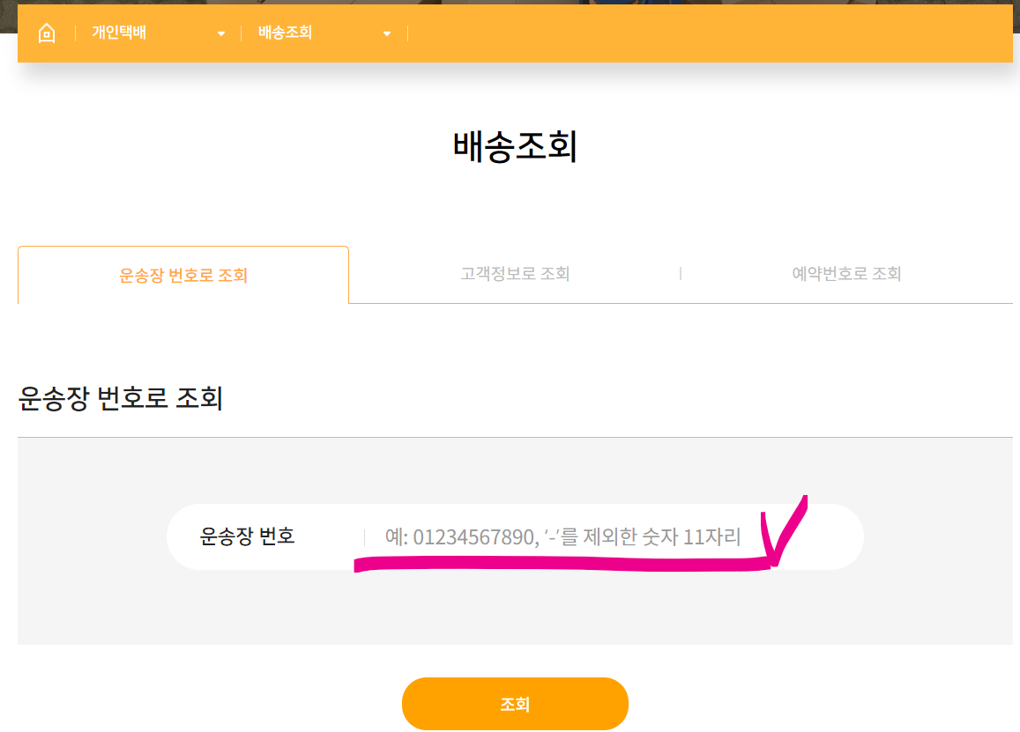
Task: Click the divider between customer and reservation tabs
Action: (681, 273)
